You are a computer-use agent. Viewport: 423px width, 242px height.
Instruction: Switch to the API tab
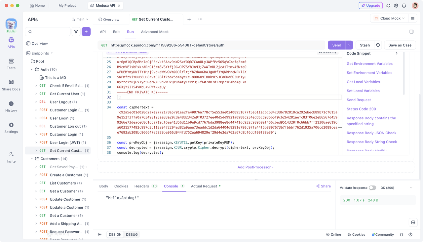pos(103,32)
